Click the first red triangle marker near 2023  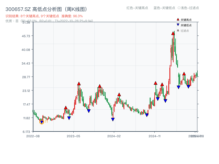tap(65, 108)
